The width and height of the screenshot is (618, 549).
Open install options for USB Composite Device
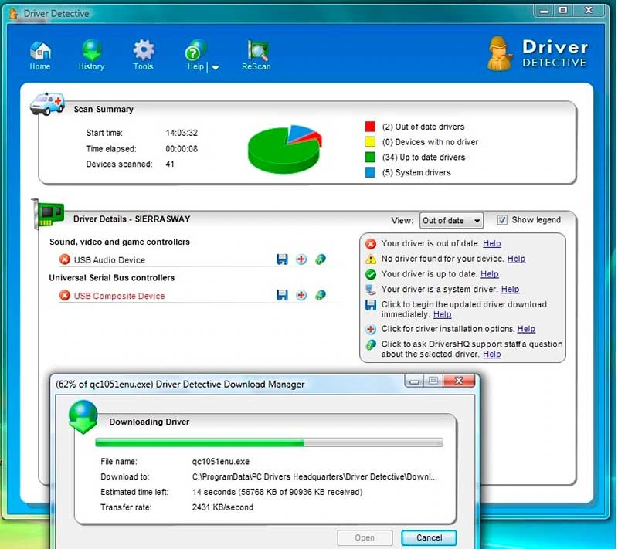pyautogui.click(x=301, y=295)
